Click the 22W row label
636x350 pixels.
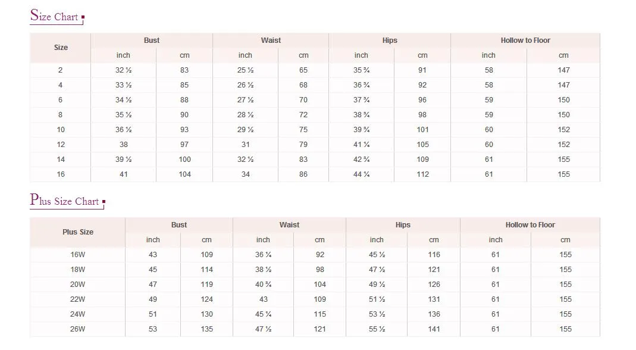tap(78, 299)
